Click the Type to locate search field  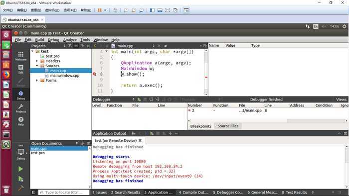pyautogui.click(x=64, y=193)
